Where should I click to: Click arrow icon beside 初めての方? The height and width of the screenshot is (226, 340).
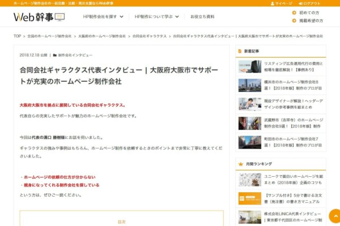pos(294,13)
